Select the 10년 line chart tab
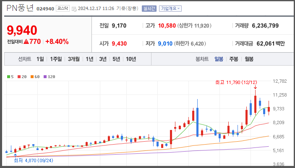Screen dimensions: 295x168 pyautogui.click(x=131, y=59)
